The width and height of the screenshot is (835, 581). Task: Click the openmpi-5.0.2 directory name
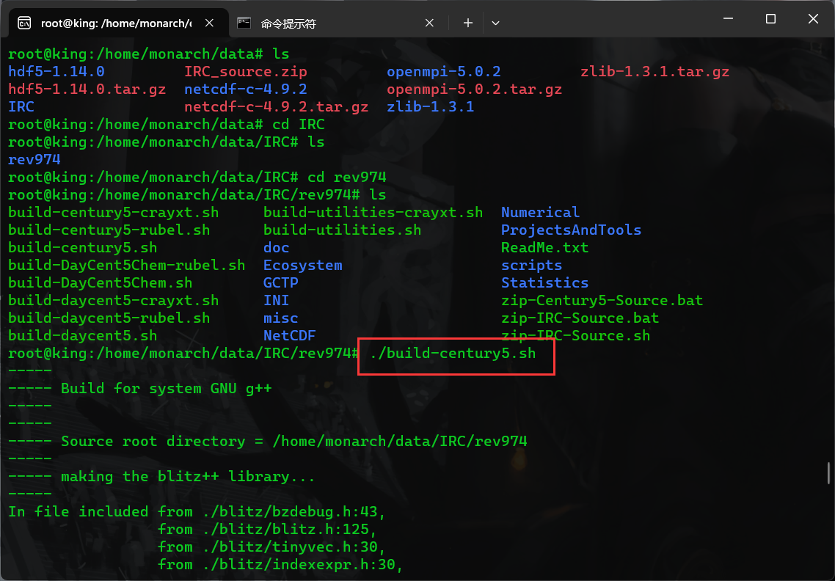[444, 71]
